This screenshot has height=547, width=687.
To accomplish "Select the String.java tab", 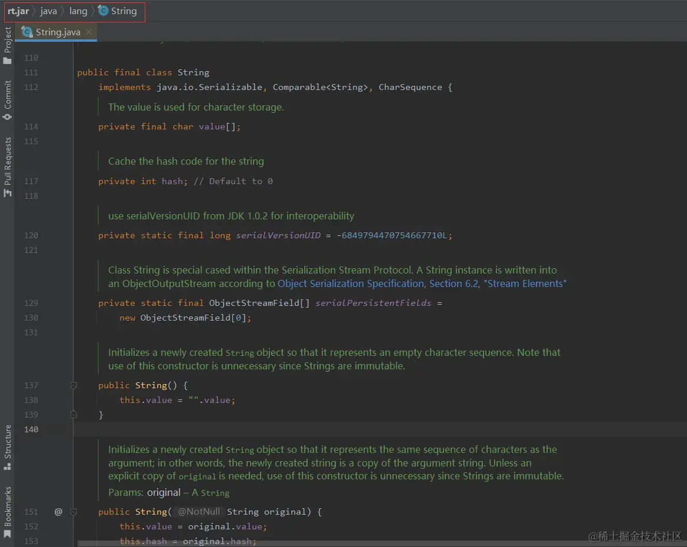I will pos(56,32).
